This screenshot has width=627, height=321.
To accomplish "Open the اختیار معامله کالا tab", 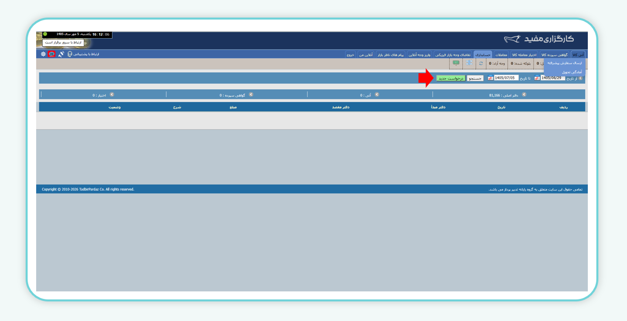I will coord(524,55).
